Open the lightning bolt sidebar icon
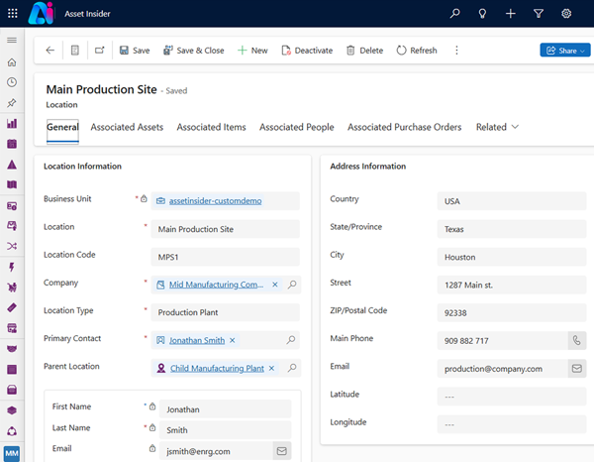 12,267
